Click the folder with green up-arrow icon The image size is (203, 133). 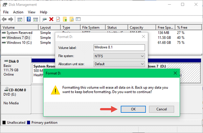click(65, 19)
